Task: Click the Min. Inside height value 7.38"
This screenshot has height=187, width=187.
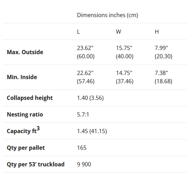Action: [x=161, y=73]
